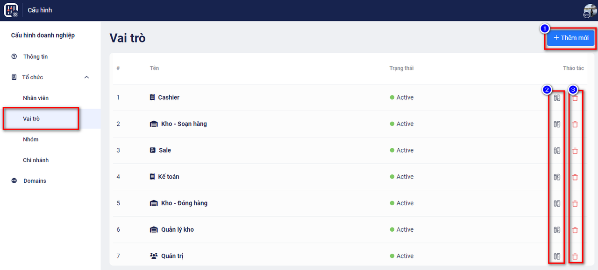
Task: Open edit icon for Quản lý kho
Action: pos(557,230)
